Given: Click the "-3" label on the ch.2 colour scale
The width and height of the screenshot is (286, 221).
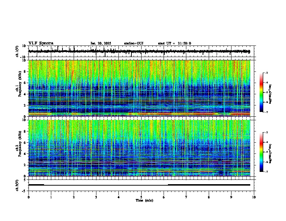Looking at the screenshot, I should pos(266,133).
